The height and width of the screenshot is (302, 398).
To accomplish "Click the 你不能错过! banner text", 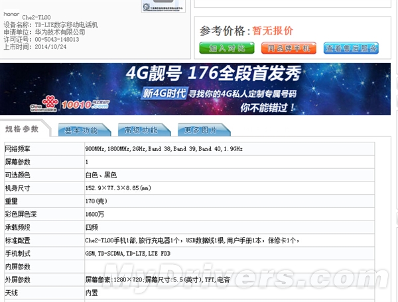I will pyautogui.click(x=267, y=108).
